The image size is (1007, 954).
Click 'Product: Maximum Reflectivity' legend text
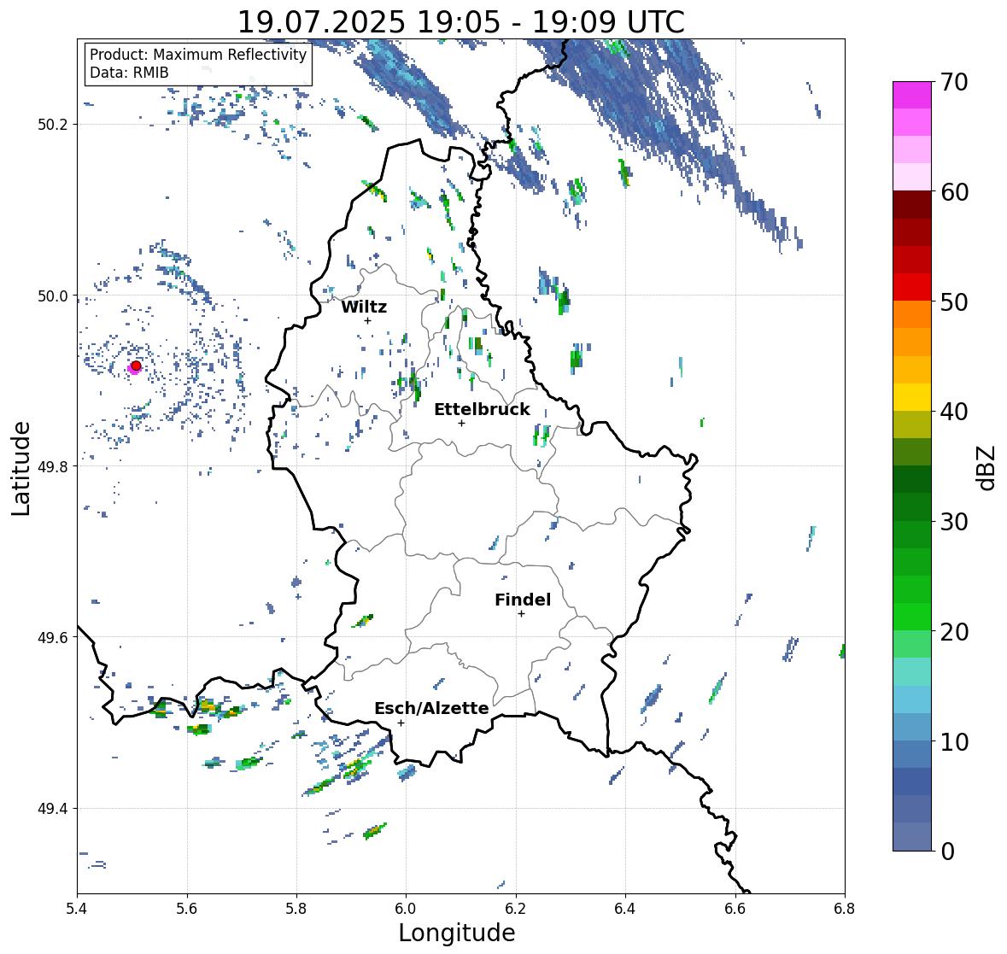pos(198,55)
